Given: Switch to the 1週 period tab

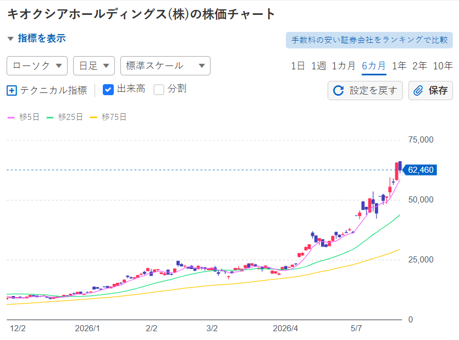Looking at the screenshot, I should tap(318, 66).
